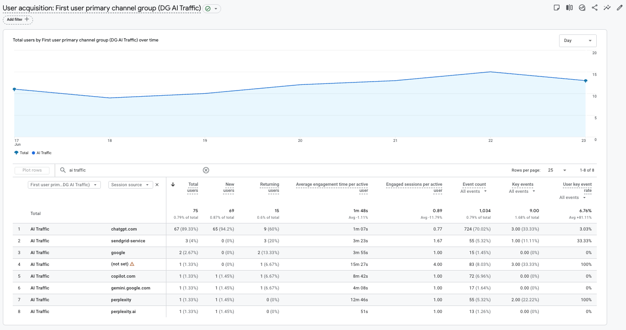
Task: Sort by the New users column header
Action: pos(230,188)
